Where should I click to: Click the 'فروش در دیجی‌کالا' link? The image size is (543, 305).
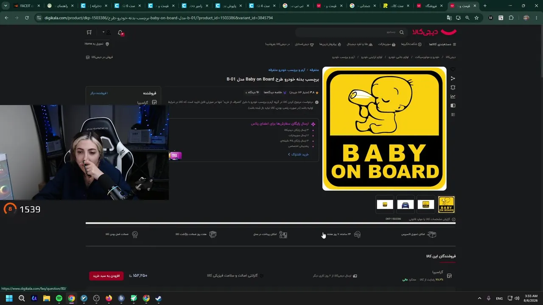pyautogui.click(x=99, y=57)
